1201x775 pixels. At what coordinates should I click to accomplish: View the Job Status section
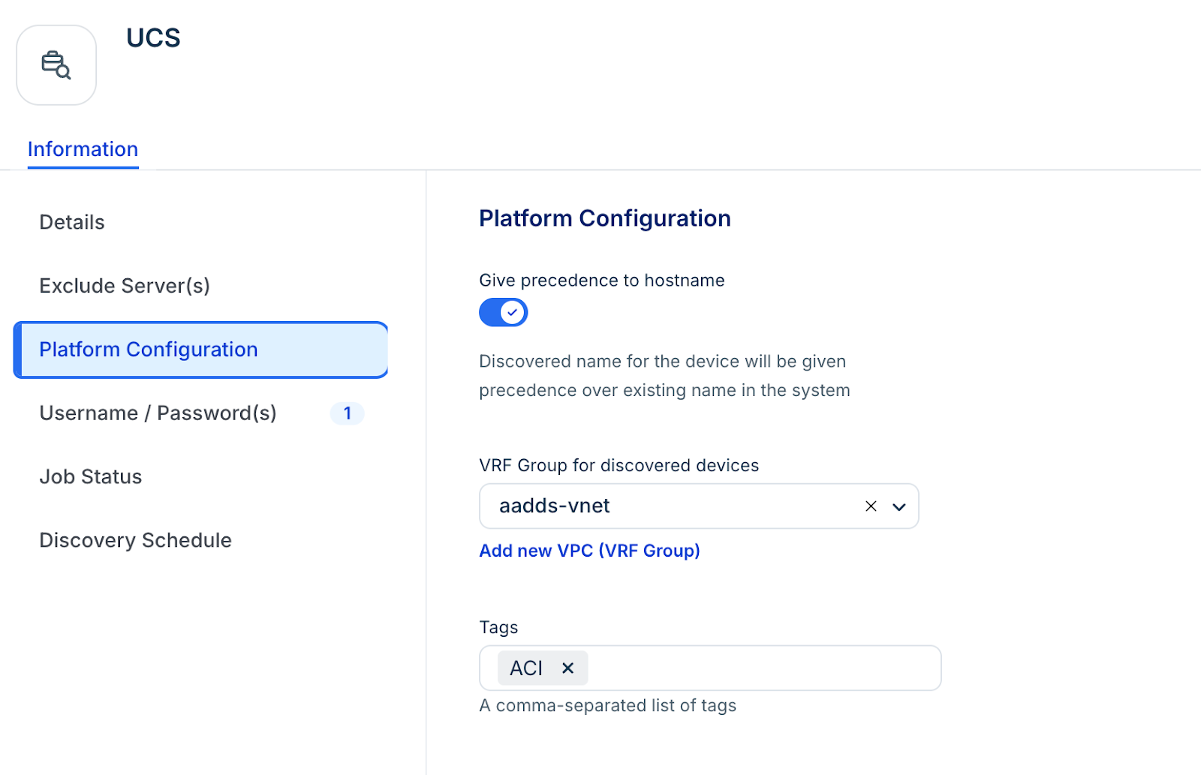91,477
